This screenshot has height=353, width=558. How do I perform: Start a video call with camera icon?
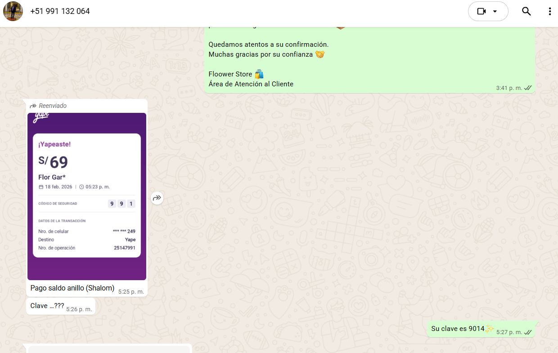pyautogui.click(x=481, y=11)
